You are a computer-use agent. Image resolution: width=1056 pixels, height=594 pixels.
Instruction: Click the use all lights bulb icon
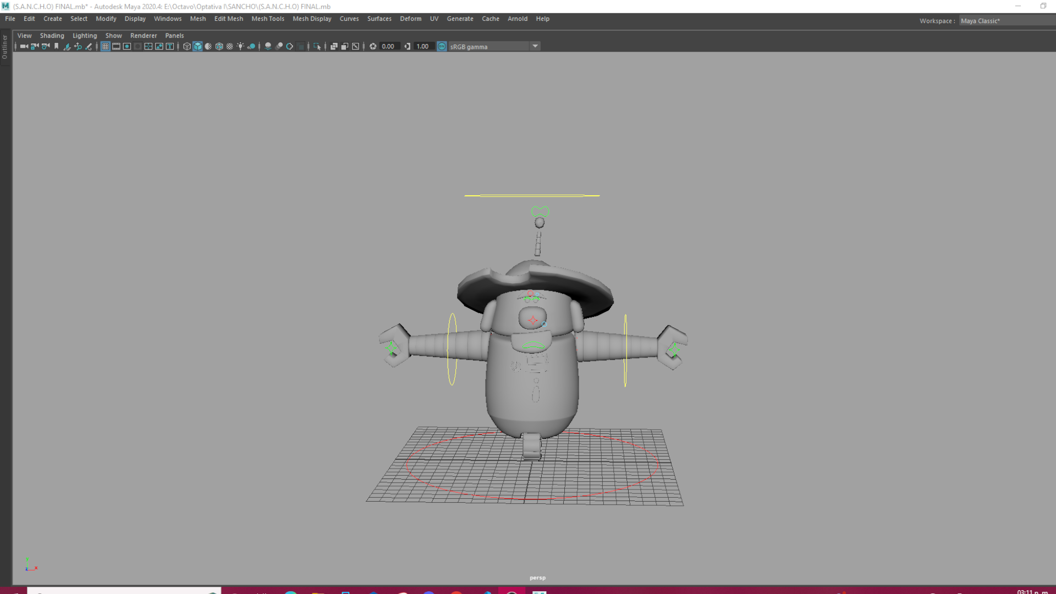[240, 47]
